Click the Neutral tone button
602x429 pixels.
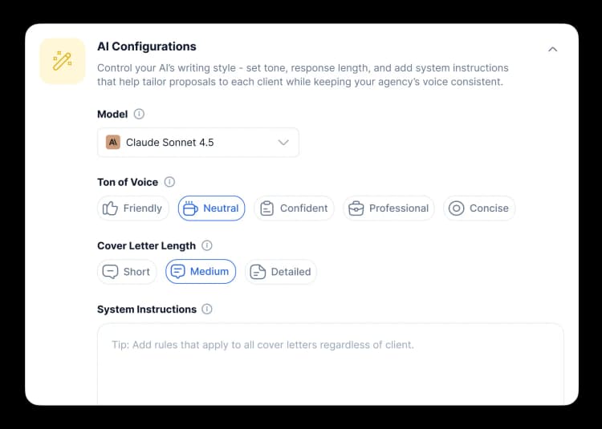point(211,208)
